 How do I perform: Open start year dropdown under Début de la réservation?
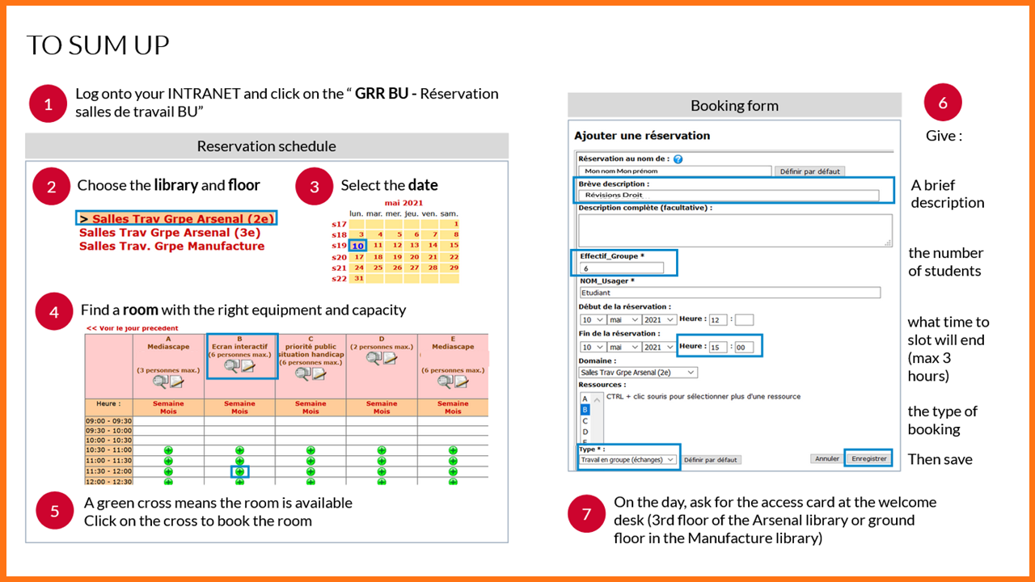pos(660,319)
